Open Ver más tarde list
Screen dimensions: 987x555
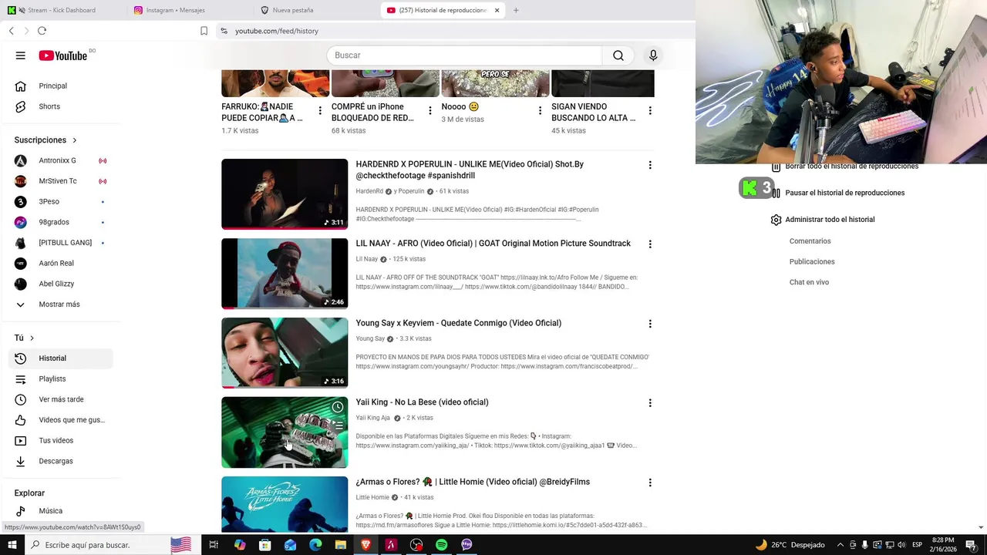pos(60,399)
